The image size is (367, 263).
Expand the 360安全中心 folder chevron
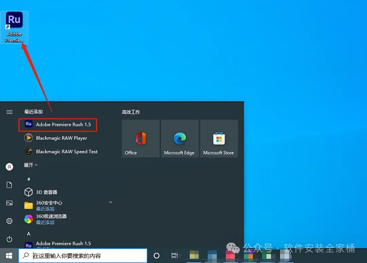[x=110, y=202]
